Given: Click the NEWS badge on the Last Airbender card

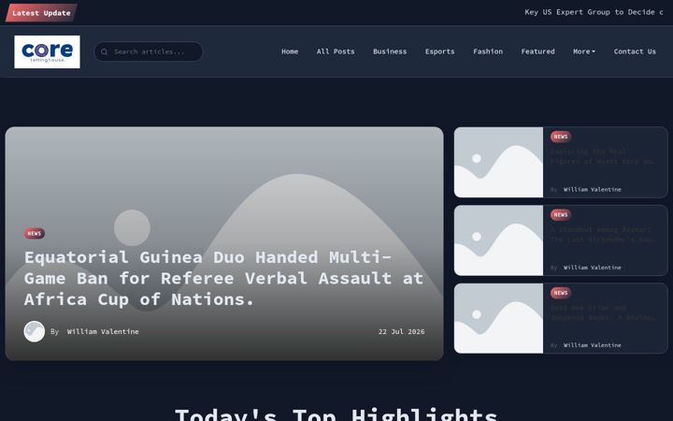Looking at the screenshot, I should point(561,214).
